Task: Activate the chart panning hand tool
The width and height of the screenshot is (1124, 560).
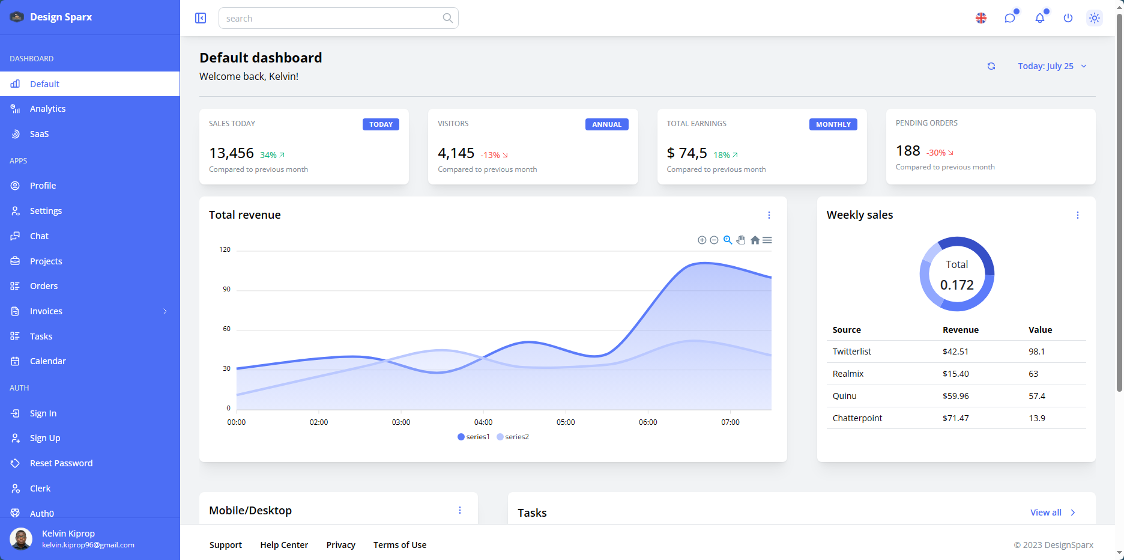Action: coord(741,240)
